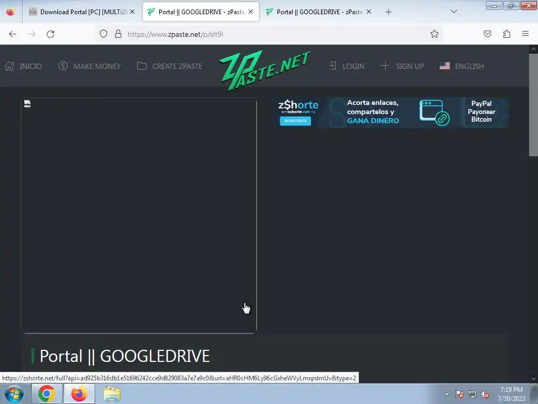Open the zShorte banner advertisement
This screenshot has height=404, width=538.
tap(391, 113)
